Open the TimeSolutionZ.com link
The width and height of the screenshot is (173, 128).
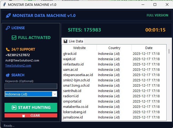click(x=18, y=65)
